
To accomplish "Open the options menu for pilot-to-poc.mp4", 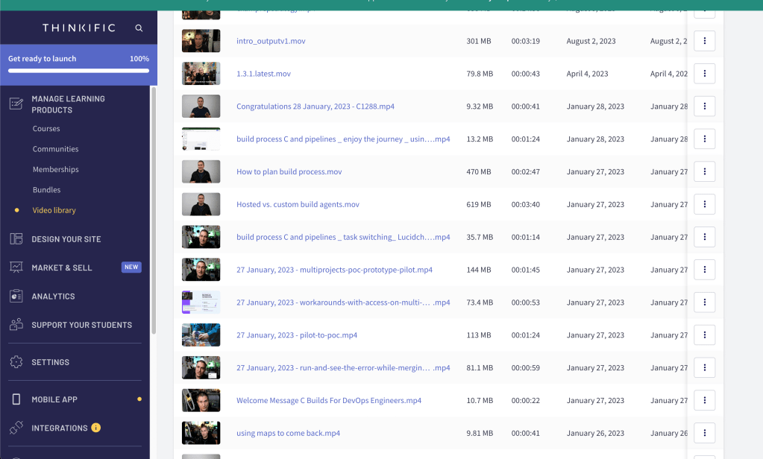I will pyautogui.click(x=704, y=335).
